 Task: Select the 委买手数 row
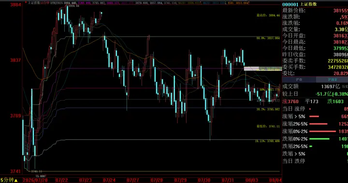[x=315, y=67]
